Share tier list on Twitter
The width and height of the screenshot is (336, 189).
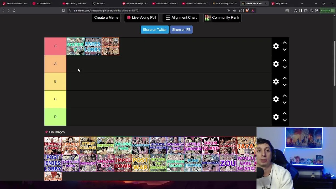pyautogui.click(x=155, y=30)
